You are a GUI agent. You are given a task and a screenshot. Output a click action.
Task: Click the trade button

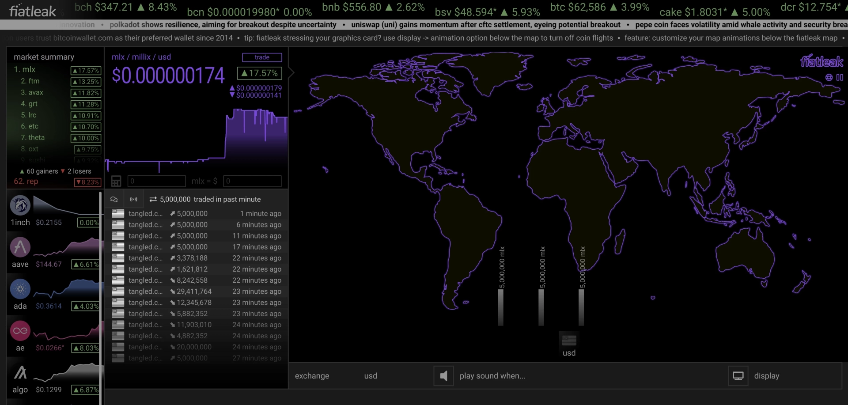click(262, 57)
